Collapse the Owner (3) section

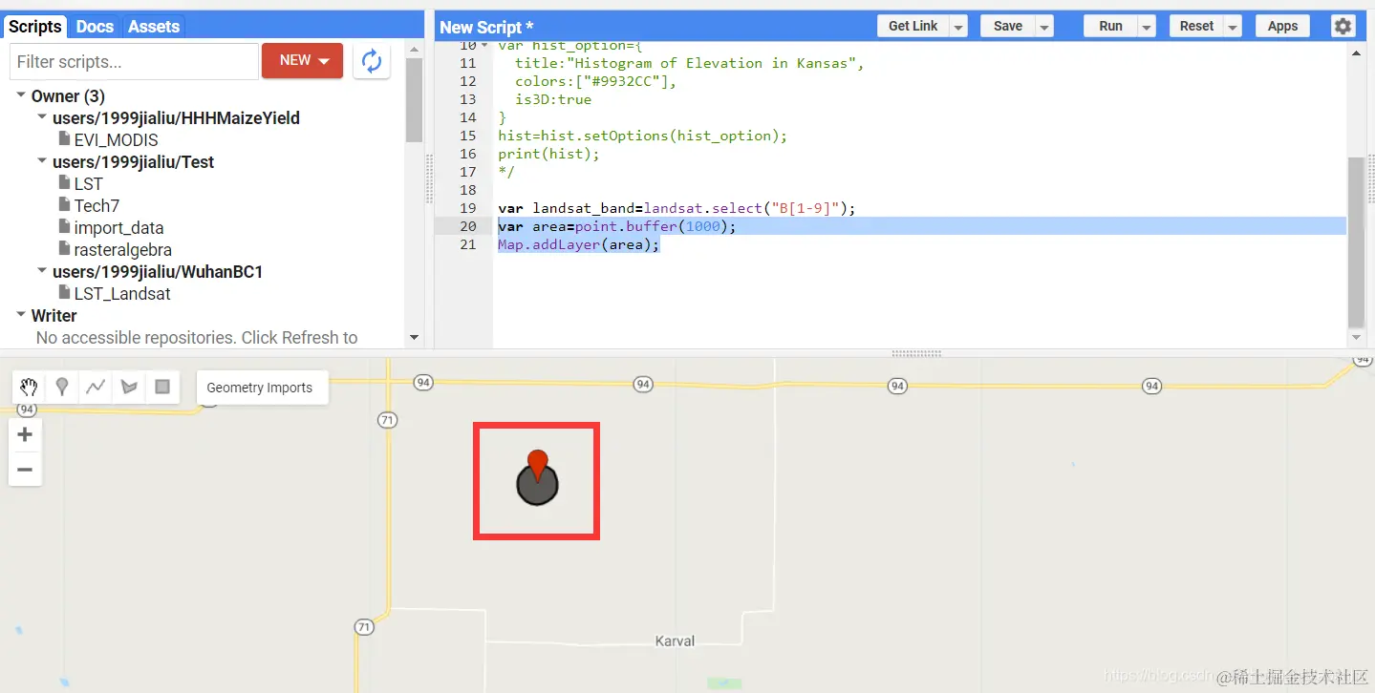click(x=21, y=95)
